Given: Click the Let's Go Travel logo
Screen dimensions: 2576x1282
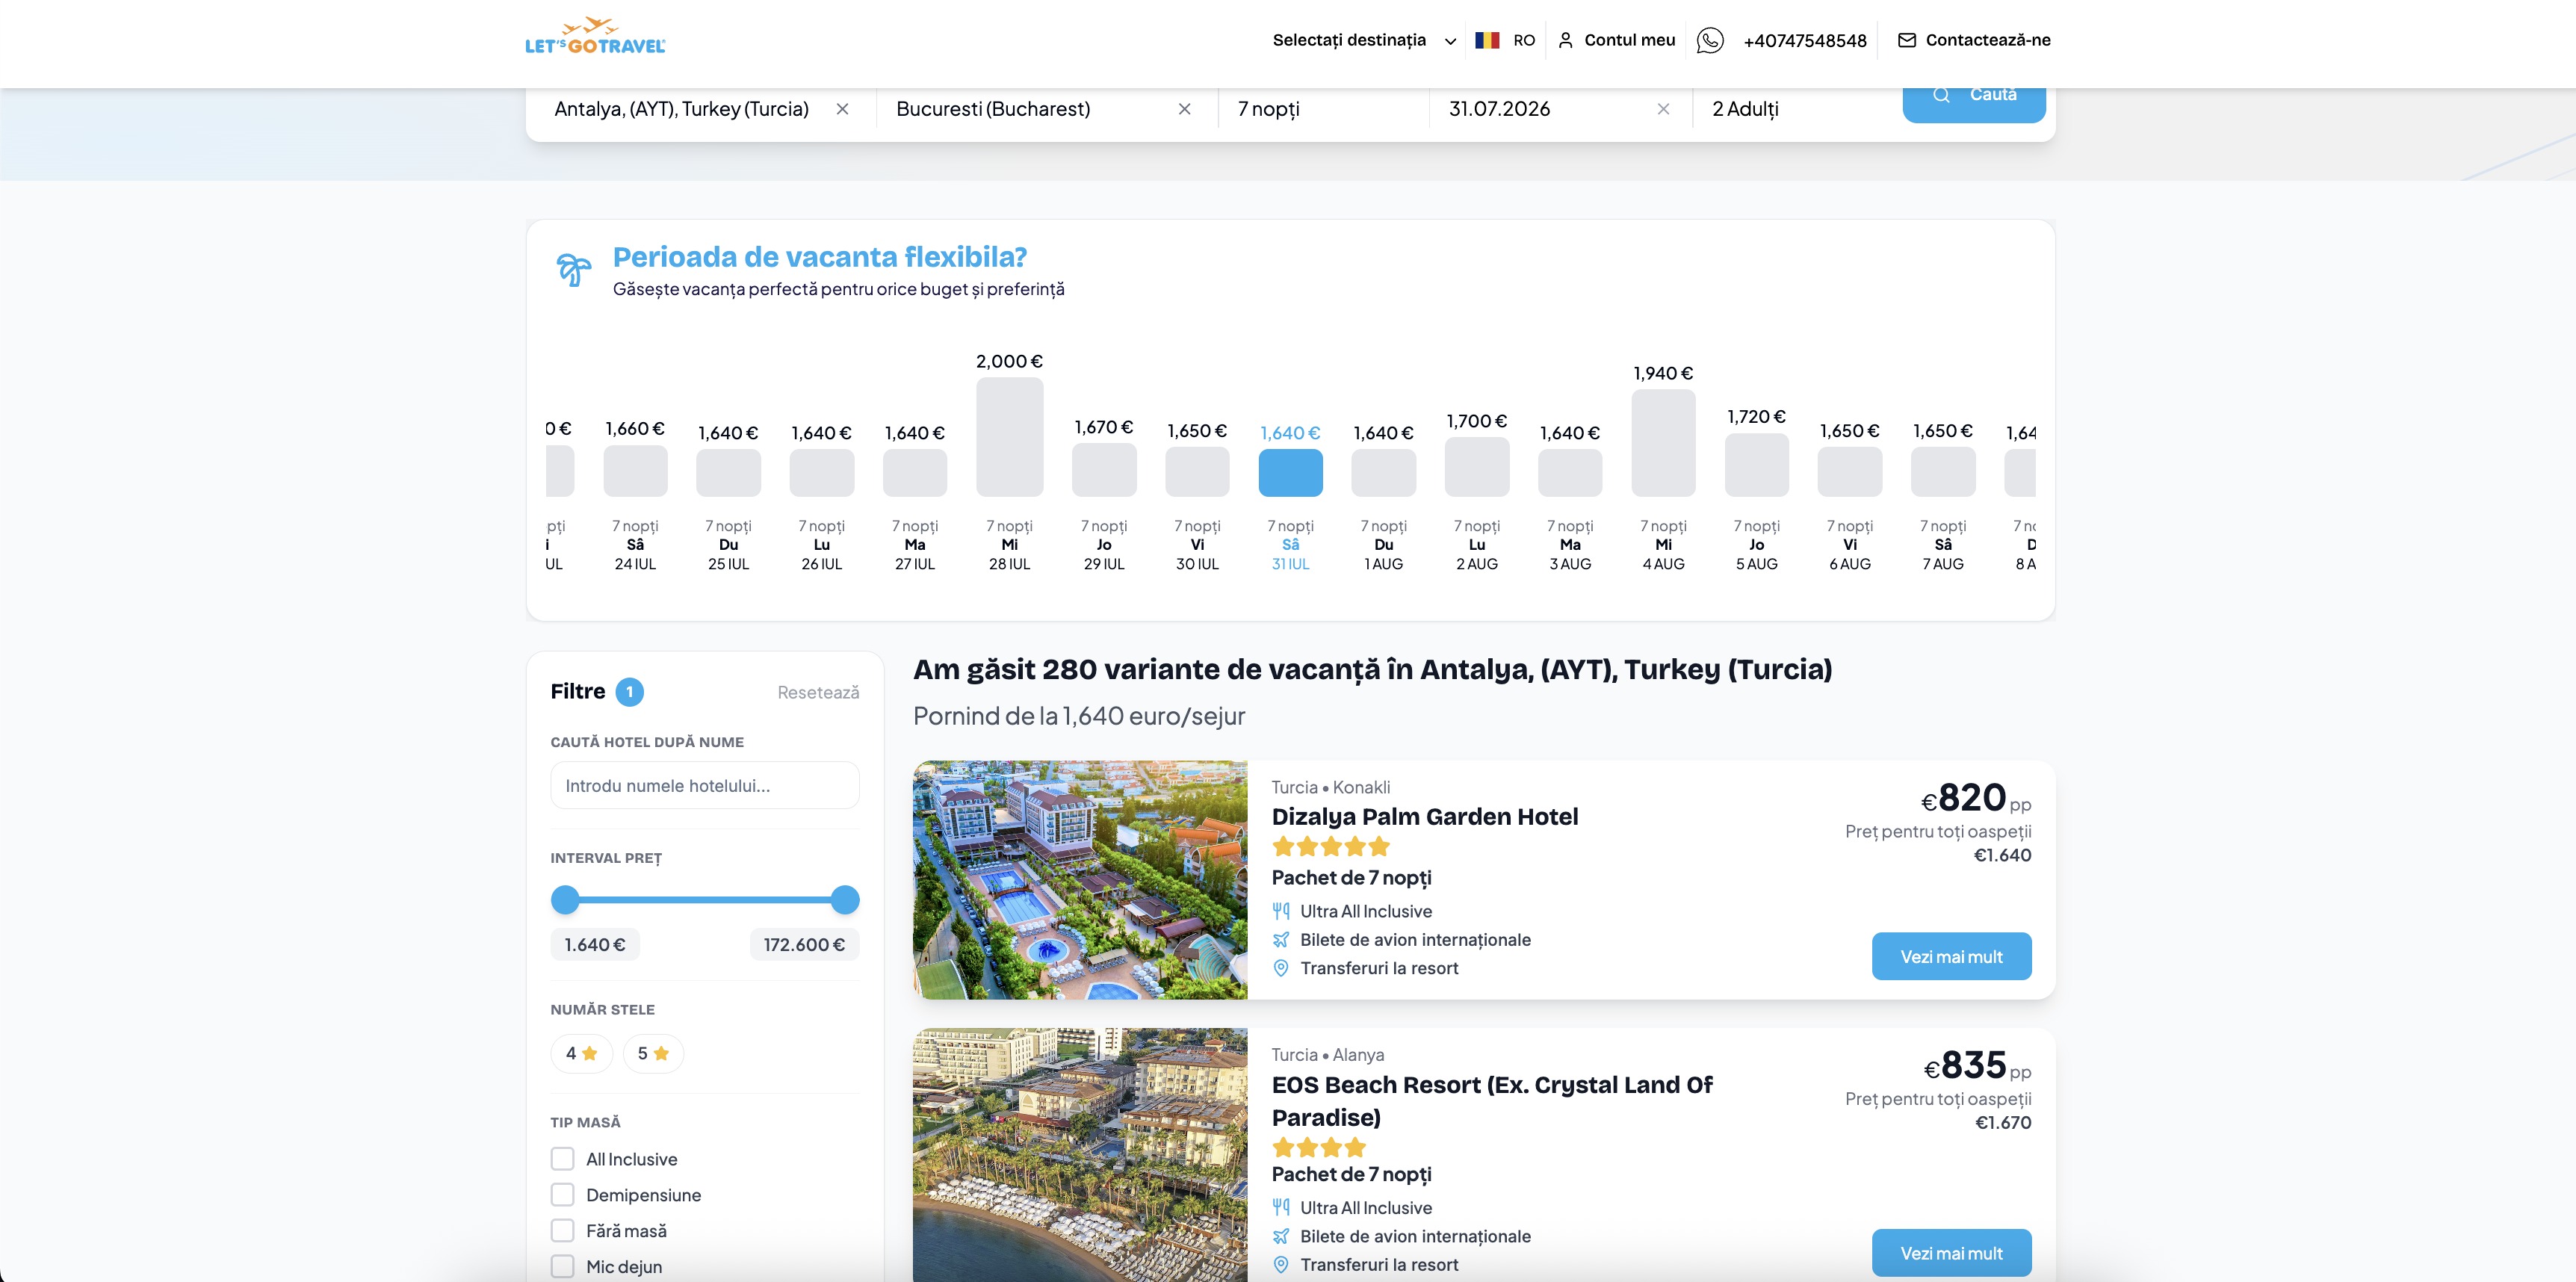Looking at the screenshot, I should (x=595, y=36).
